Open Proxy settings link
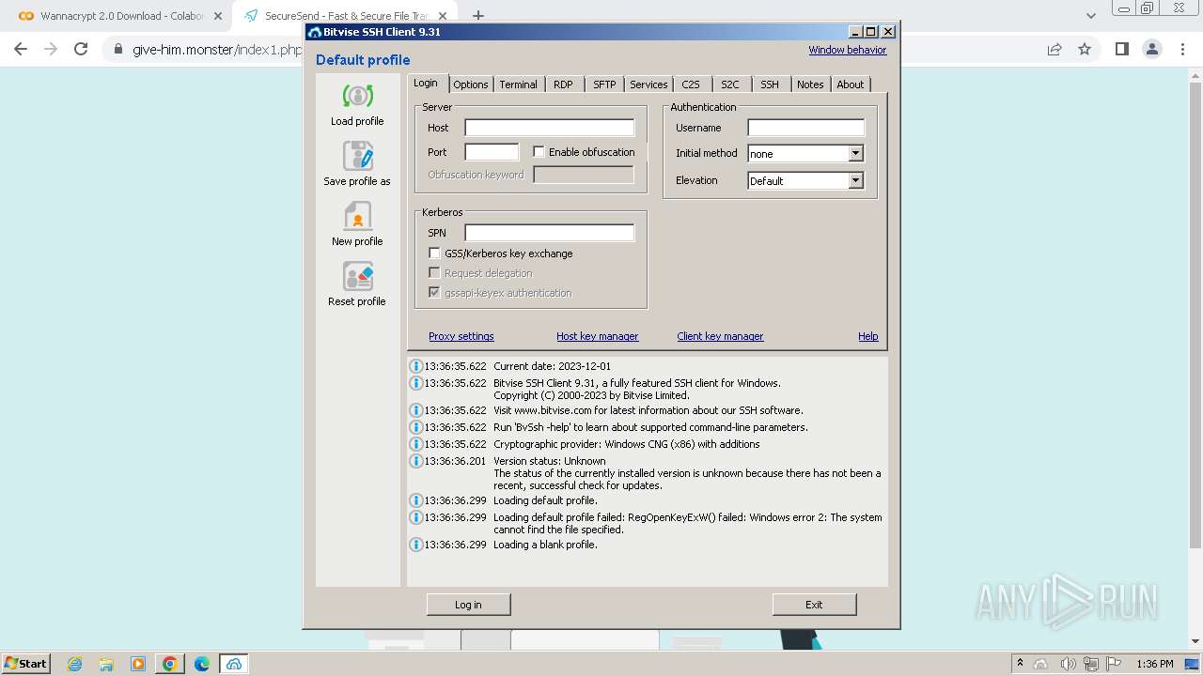Screen dimensions: 1203x676 (x=461, y=336)
